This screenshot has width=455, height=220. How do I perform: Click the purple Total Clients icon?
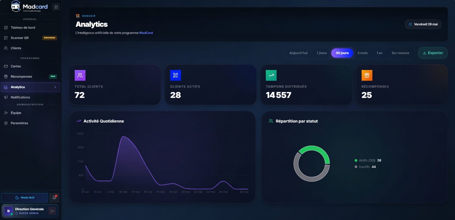click(80, 75)
